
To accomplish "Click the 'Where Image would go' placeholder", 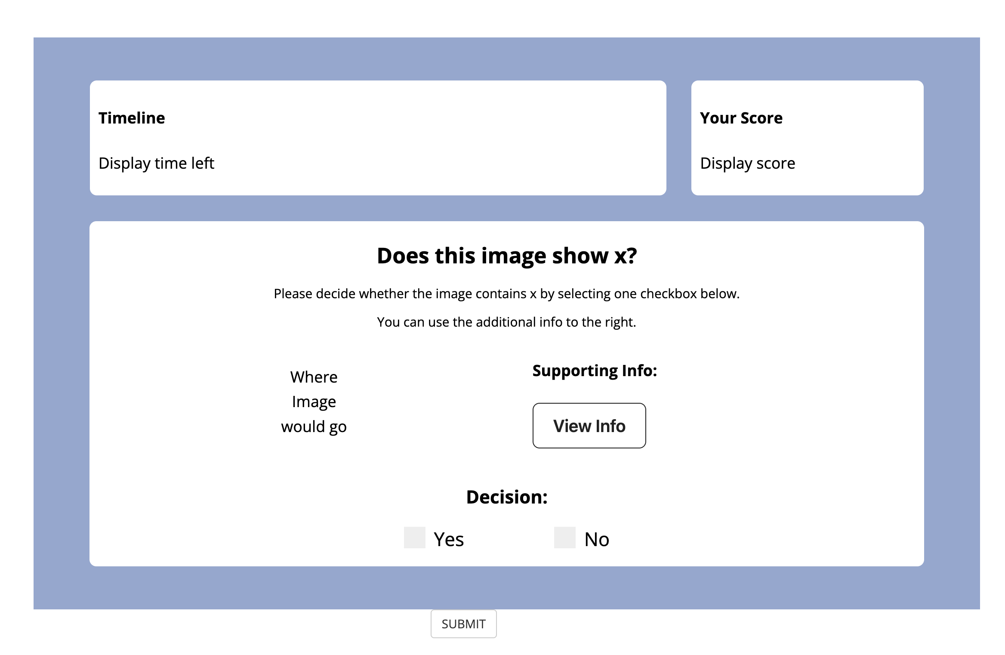I will [x=314, y=402].
